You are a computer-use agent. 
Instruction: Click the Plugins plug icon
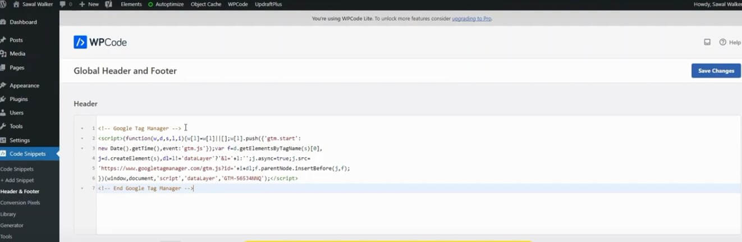pos(3,99)
